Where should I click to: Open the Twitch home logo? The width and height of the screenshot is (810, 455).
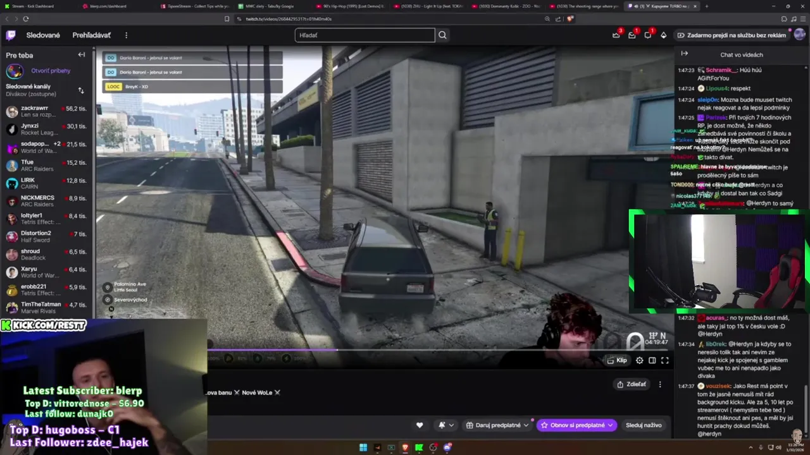pos(11,35)
